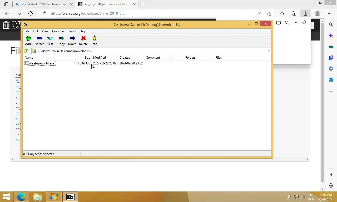Screen dimensions: 337x202
Task: Click the browser profile avatar
Action: pyautogui.click(x=318, y=13)
